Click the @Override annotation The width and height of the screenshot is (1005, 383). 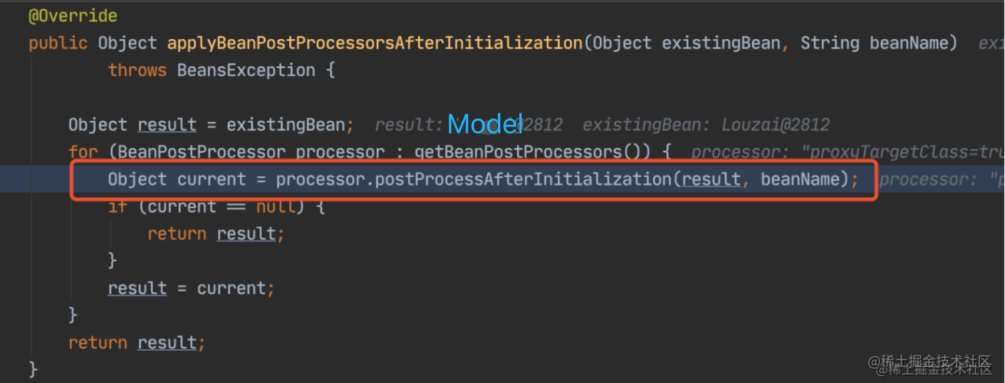(73, 15)
